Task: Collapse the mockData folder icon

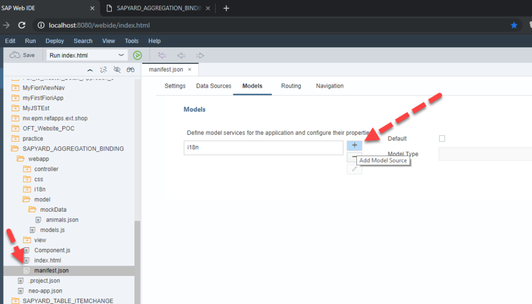Action: pos(32,210)
